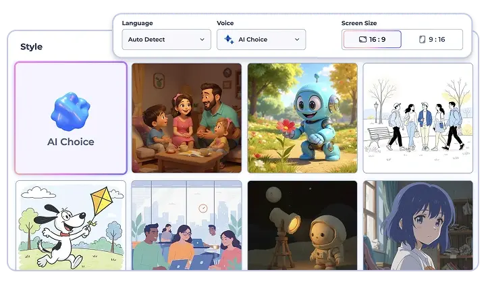486x297 pixels.
Task: Pick the blue robot with flower style
Action: [302, 118]
